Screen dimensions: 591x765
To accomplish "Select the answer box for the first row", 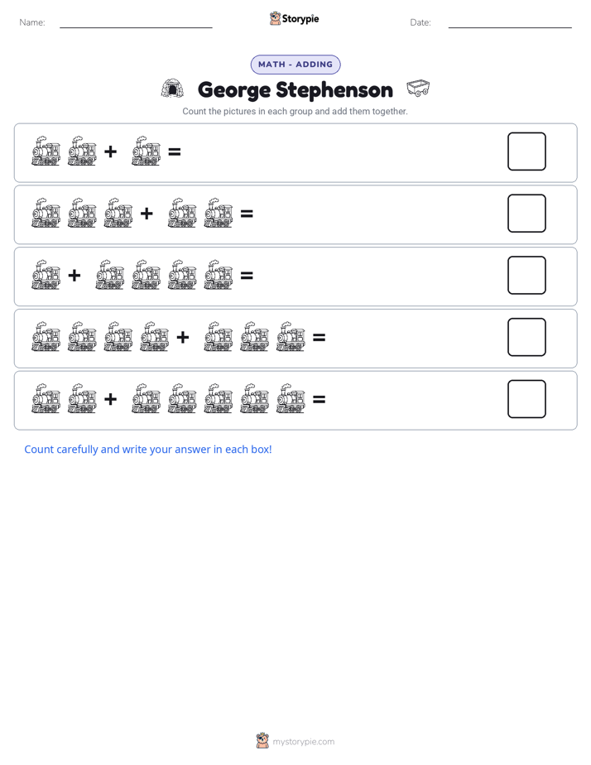I will point(526,152).
